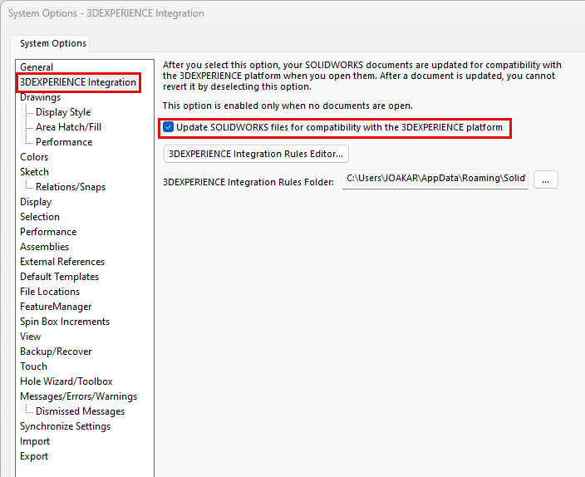
Task: Select Relations/Snaps under Sketch
Action: tap(71, 187)
